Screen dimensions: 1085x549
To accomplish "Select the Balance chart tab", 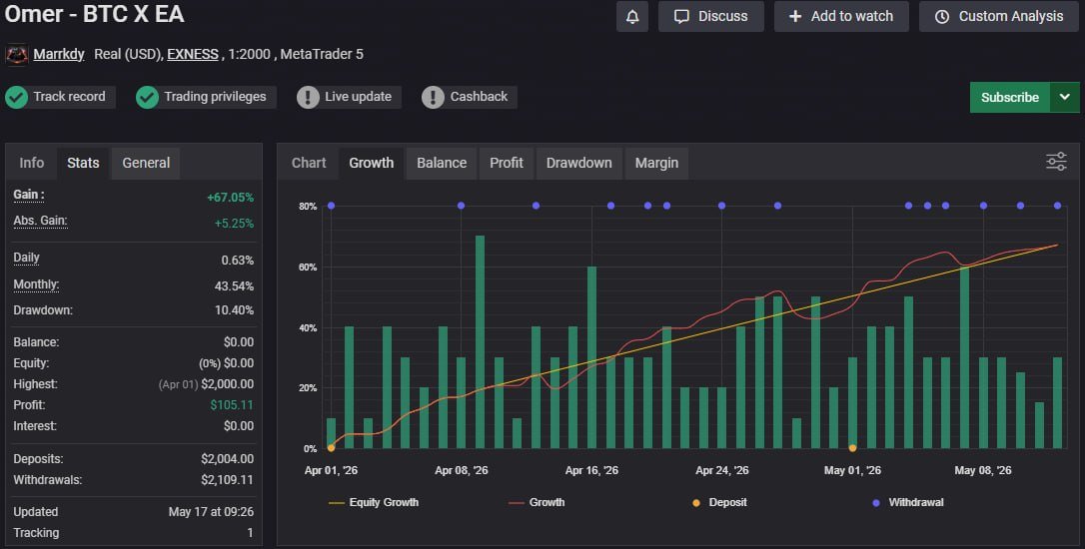I will click(x=442, y=163).
